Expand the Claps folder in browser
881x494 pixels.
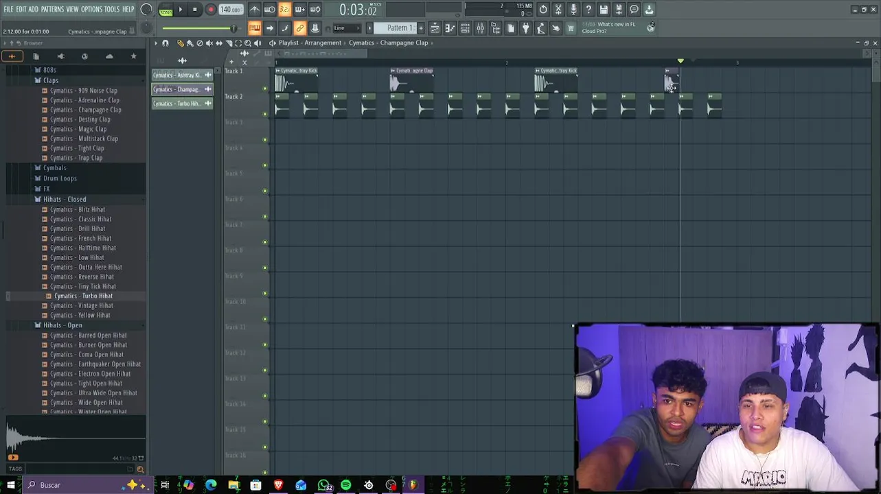[x=51, y=80]
